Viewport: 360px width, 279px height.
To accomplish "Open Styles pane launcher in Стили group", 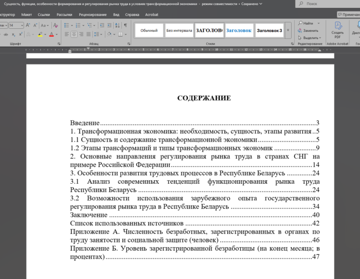I will (292, 43).
